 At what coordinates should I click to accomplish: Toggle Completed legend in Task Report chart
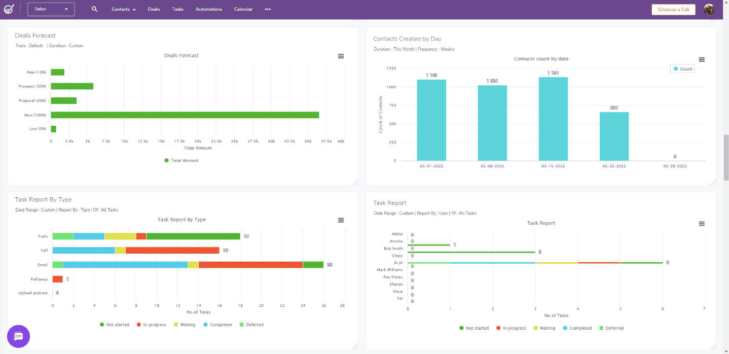coord(577,328)
